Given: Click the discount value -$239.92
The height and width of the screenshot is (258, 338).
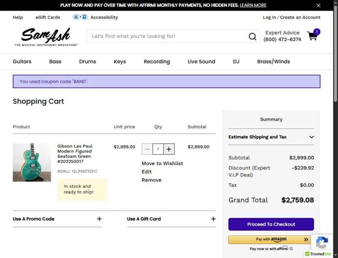Looking at the screenshot, I should click(303, 168).
